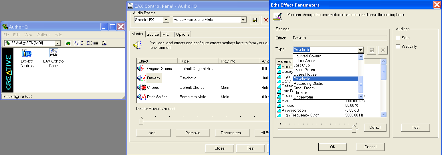Screen dimensions: 442x155
Task: Switch to the MIDI tab
Action: (166, 34)
